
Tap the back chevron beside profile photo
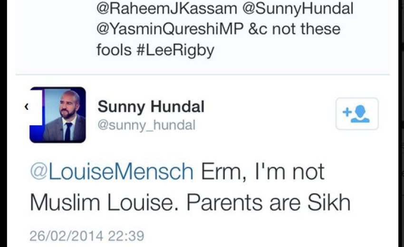pyautogui.click(x=27, y=107)
